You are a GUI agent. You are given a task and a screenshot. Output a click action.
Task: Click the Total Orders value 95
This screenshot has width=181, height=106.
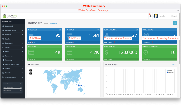click(58, 35)
